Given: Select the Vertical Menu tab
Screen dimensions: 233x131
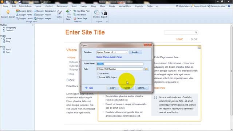Looking at the screenshot, I should [x=125, y=6].
